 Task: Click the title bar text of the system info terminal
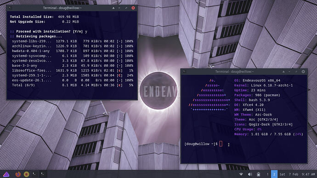click(234, 71)
